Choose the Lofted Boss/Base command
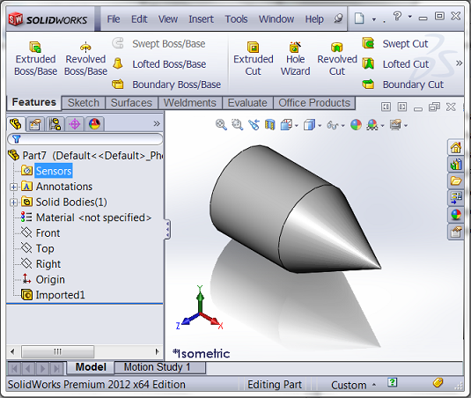 click(x=159, y=64)
